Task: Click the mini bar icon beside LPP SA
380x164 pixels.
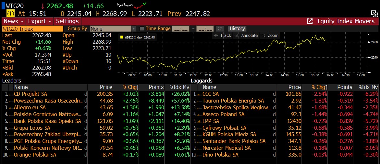Action: [200, 122]
